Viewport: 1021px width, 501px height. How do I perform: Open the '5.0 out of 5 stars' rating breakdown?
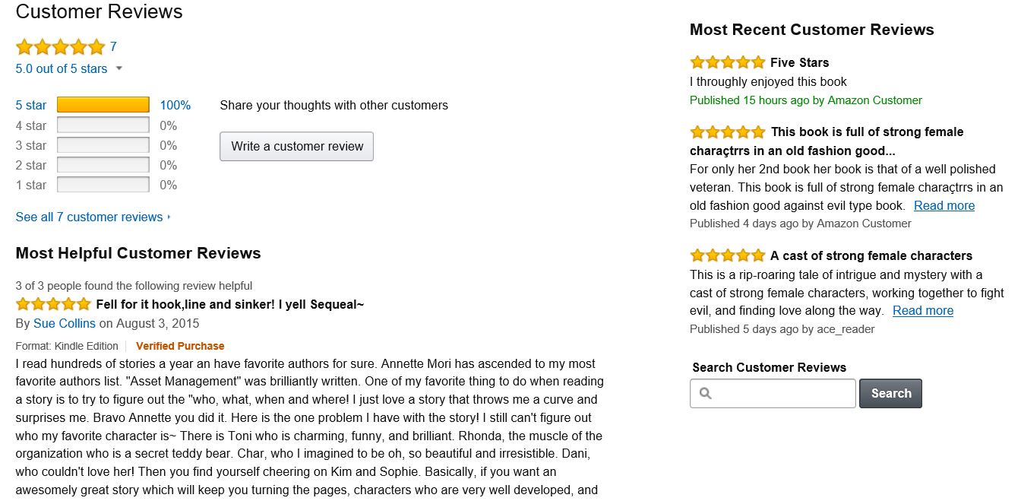coord(62,68)
